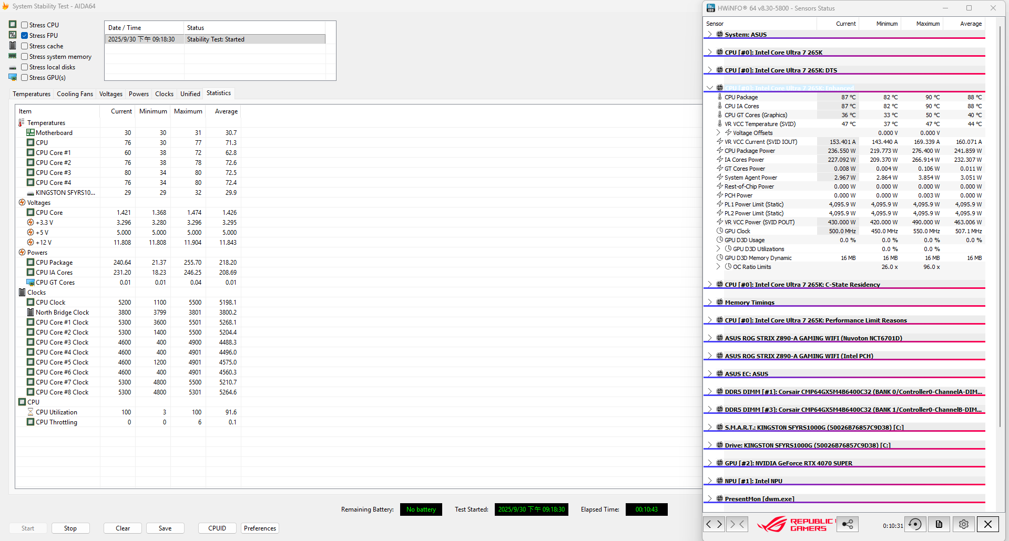Enable the Stress GPU(s) checkbox
Image resolution: width=1009 pixels, height=541 pixels.
[x=24, y=77]
